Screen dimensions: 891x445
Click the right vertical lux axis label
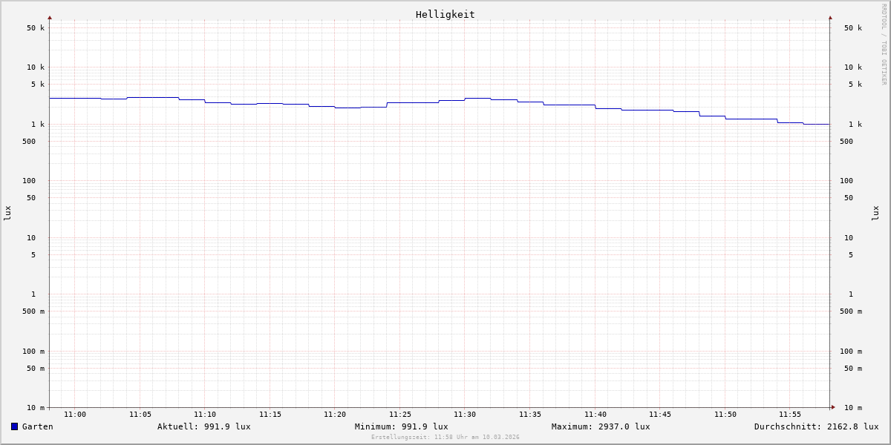click(876, 213)
